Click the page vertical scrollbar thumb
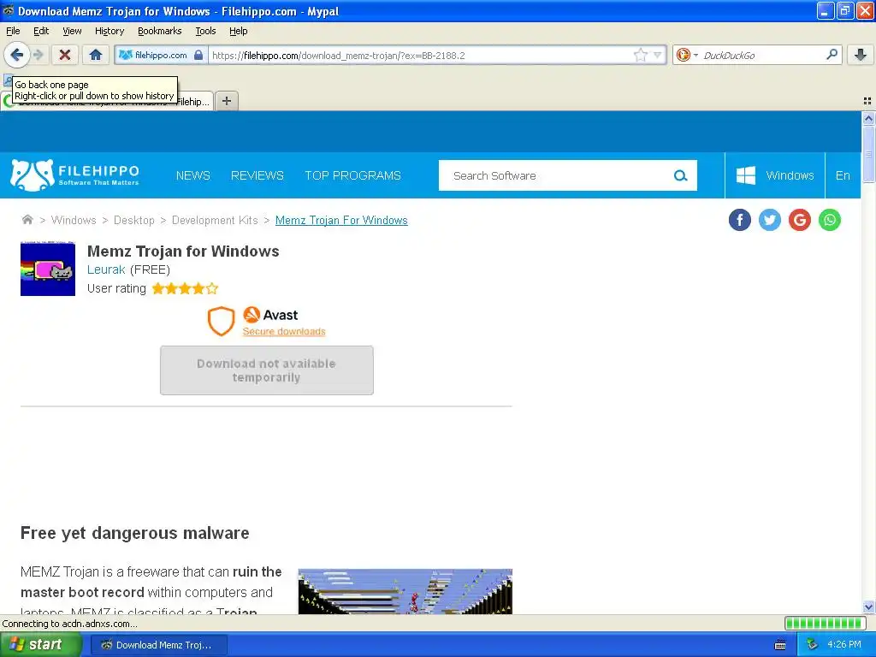 tap(868, 154)
